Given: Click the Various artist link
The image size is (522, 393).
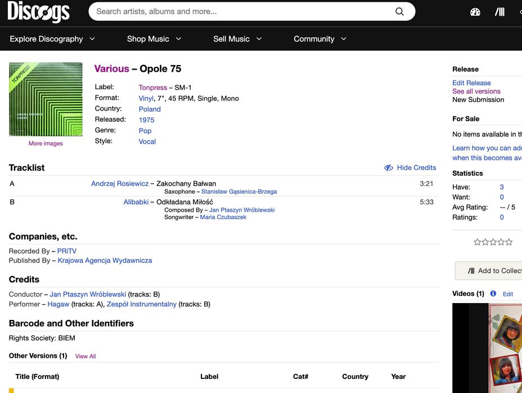Looking at the screenshot, I should pos(111,68).
